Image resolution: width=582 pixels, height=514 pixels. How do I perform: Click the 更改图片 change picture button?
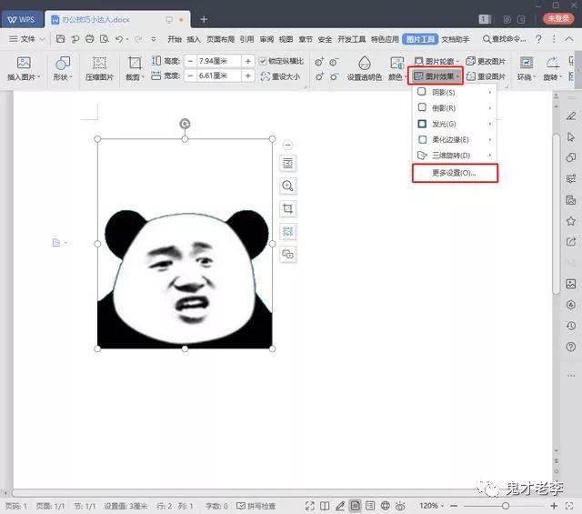pos(487,61)
